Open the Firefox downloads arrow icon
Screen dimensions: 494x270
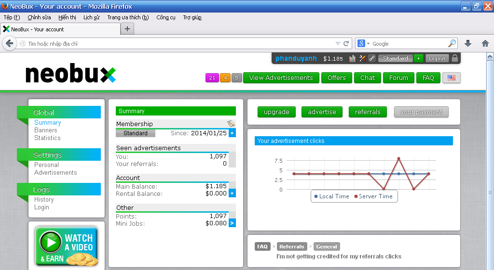click(468, 43)
